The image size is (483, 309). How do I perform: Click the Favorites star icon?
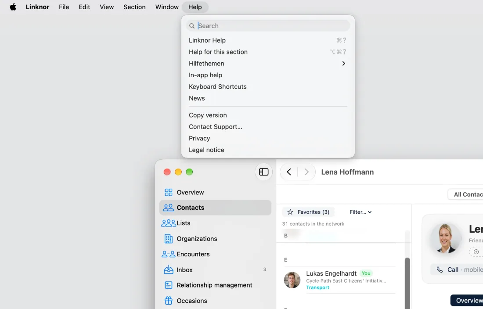click(290, 212)
